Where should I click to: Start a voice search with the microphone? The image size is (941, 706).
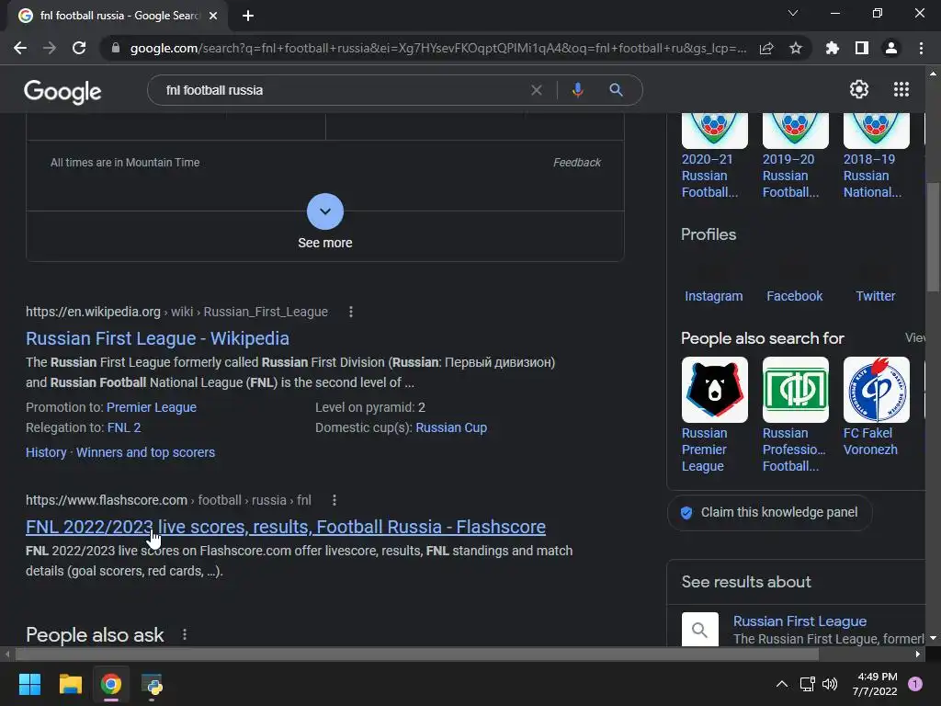point(577,90)
